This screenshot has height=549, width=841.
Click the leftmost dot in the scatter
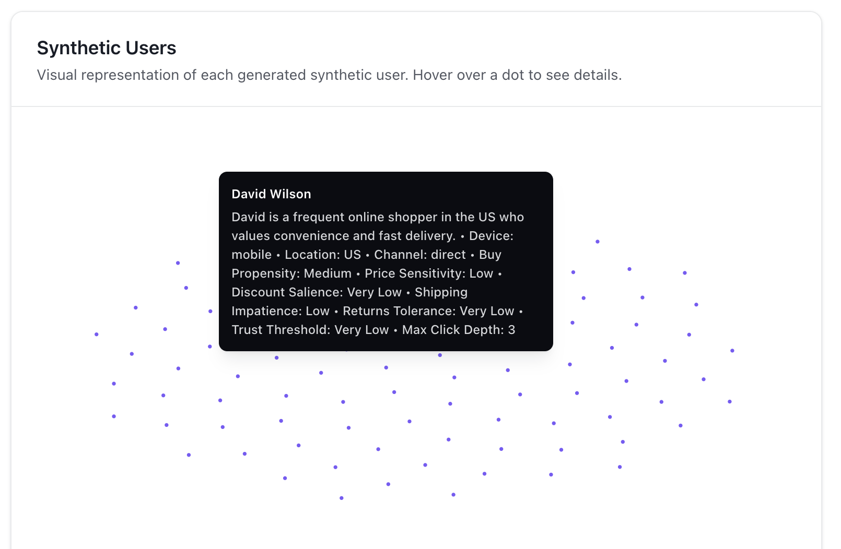coord(97,334)
